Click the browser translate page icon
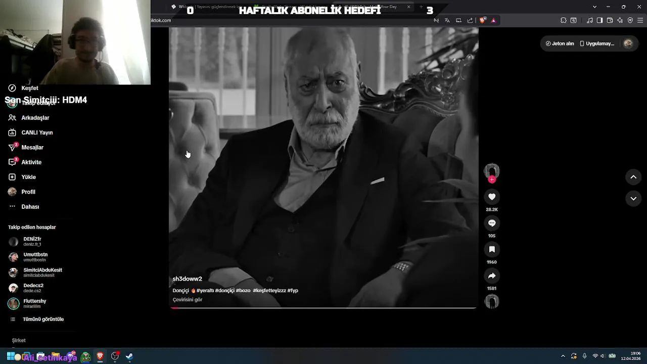 tap(447, 20)
